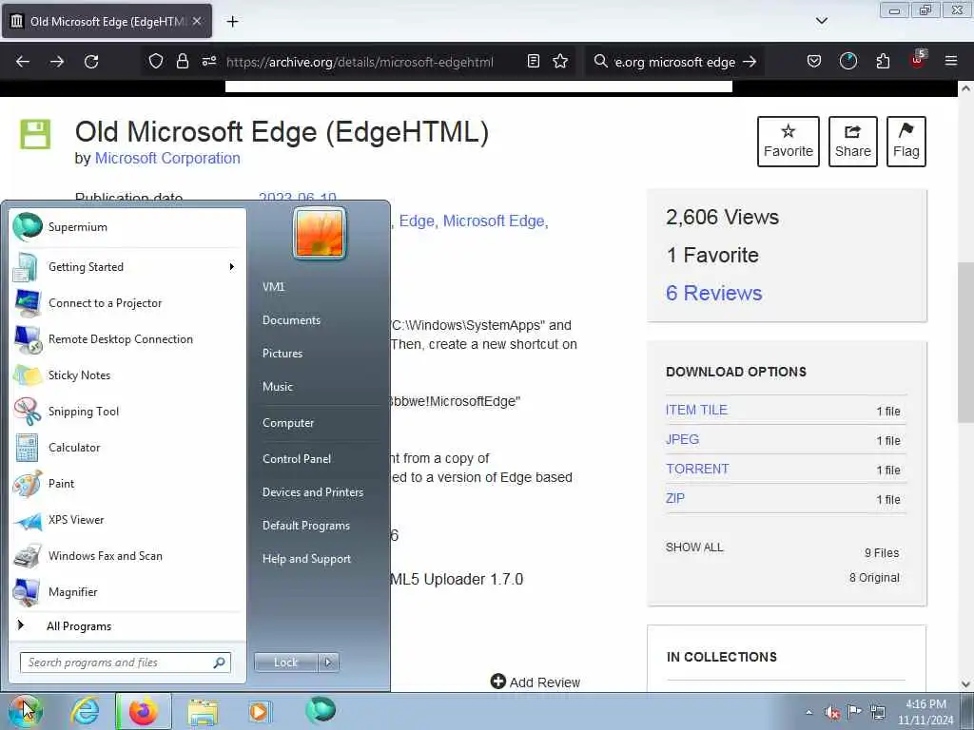
Task: Open site permissions icon in address bar
Action: coord(209,61)
